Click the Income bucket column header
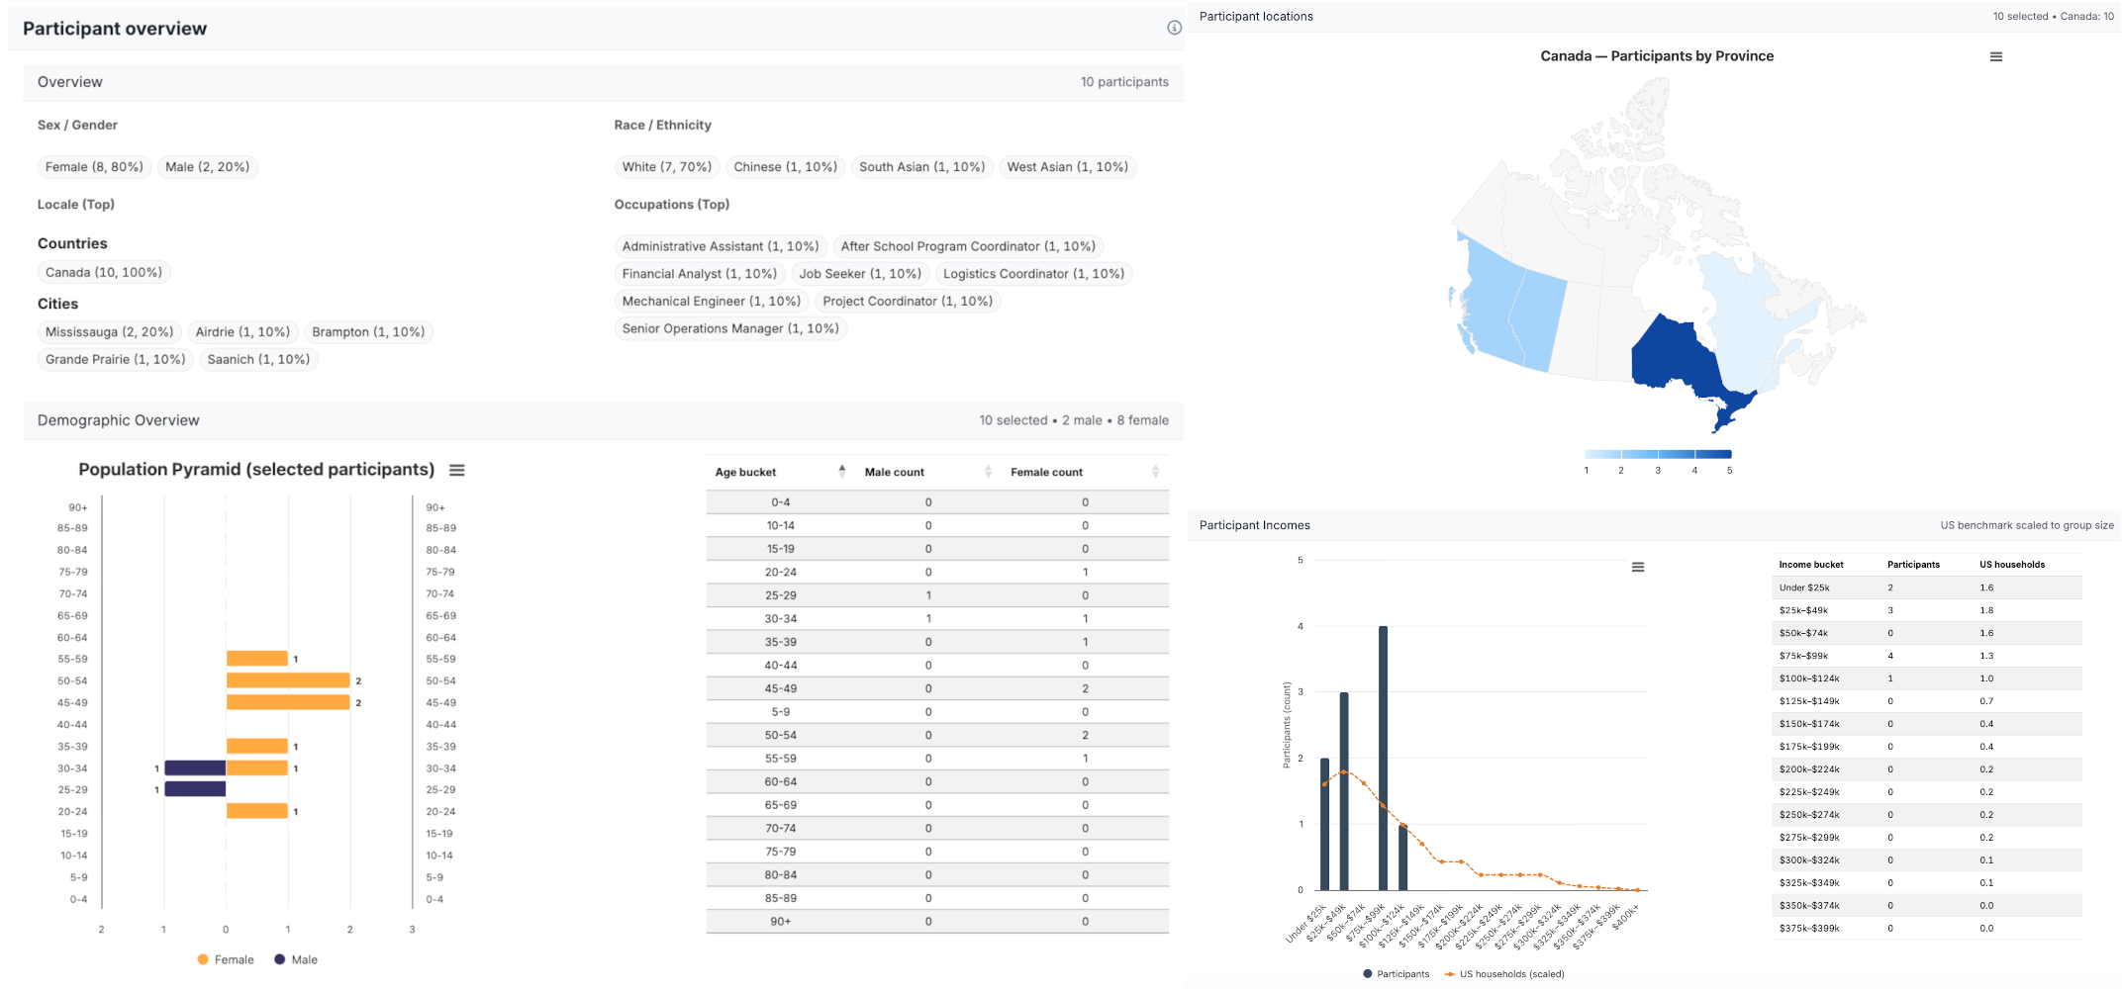This screenshot has height=993, width=2122. (x=1811, y=565)
